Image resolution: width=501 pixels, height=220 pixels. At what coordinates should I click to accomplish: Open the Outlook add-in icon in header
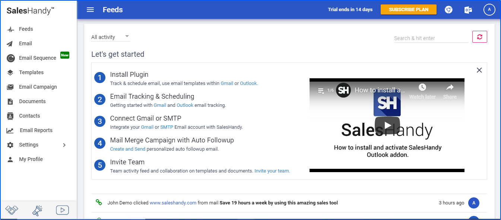click(468, 10)
